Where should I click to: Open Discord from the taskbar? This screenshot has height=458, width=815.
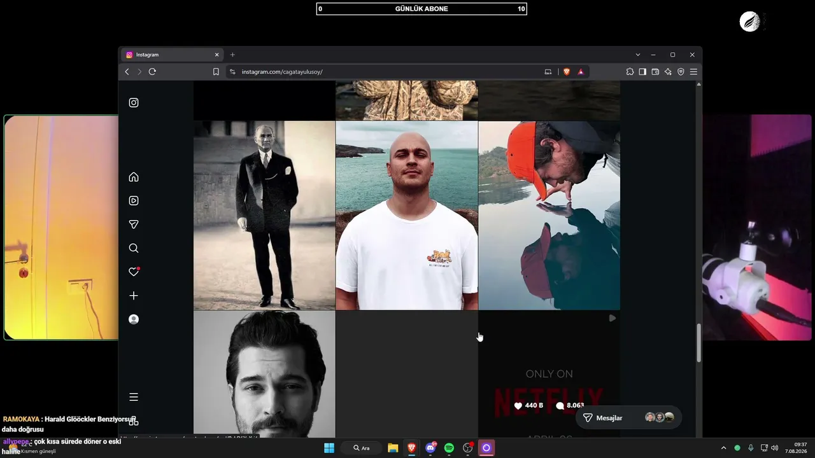pos(431,448)
